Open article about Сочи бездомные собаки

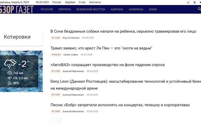pos(123,32)
